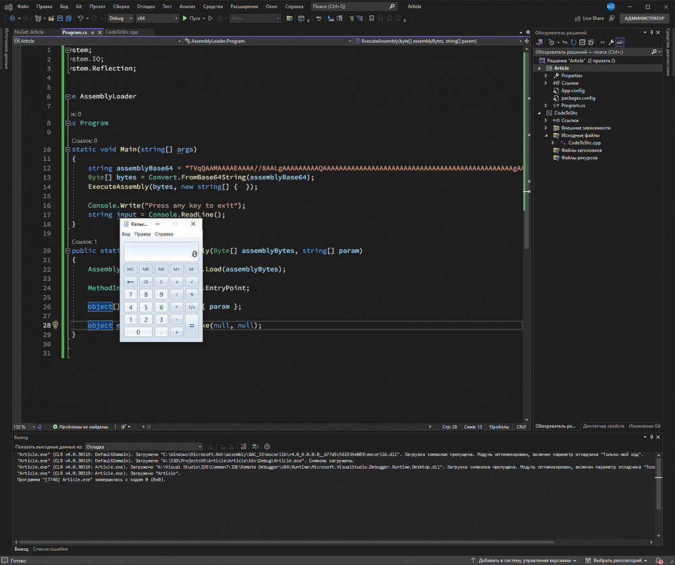Toggle the pin on the Program.cs tab
Image resolution: width=675 pixels, height=565 pixels.
coord(92,32)
